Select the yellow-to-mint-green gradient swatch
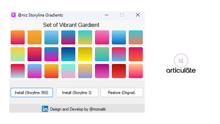 [18, 54]
